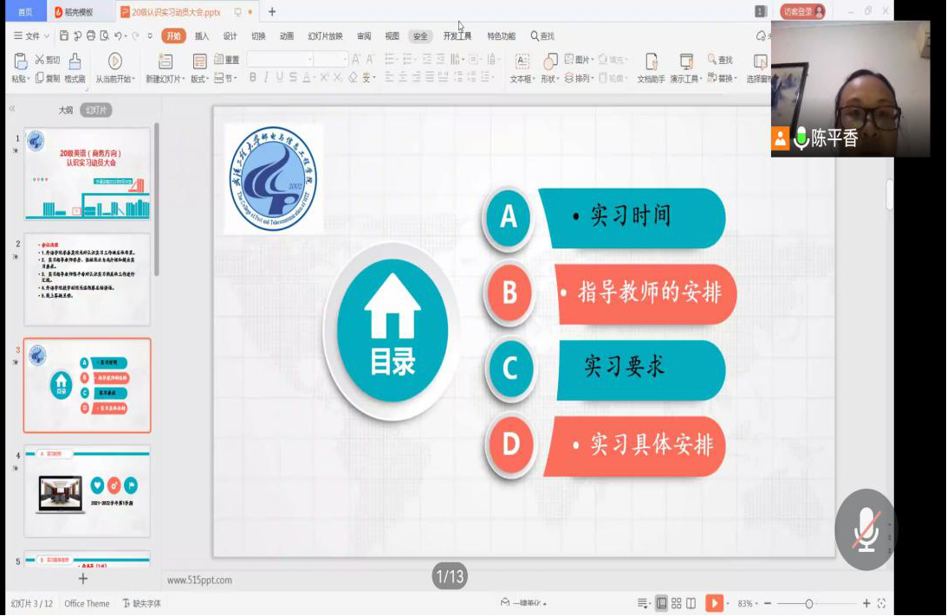Start slideshow from current slide (从当前开始)
This screenshot has width=947, height=616.
114,61
